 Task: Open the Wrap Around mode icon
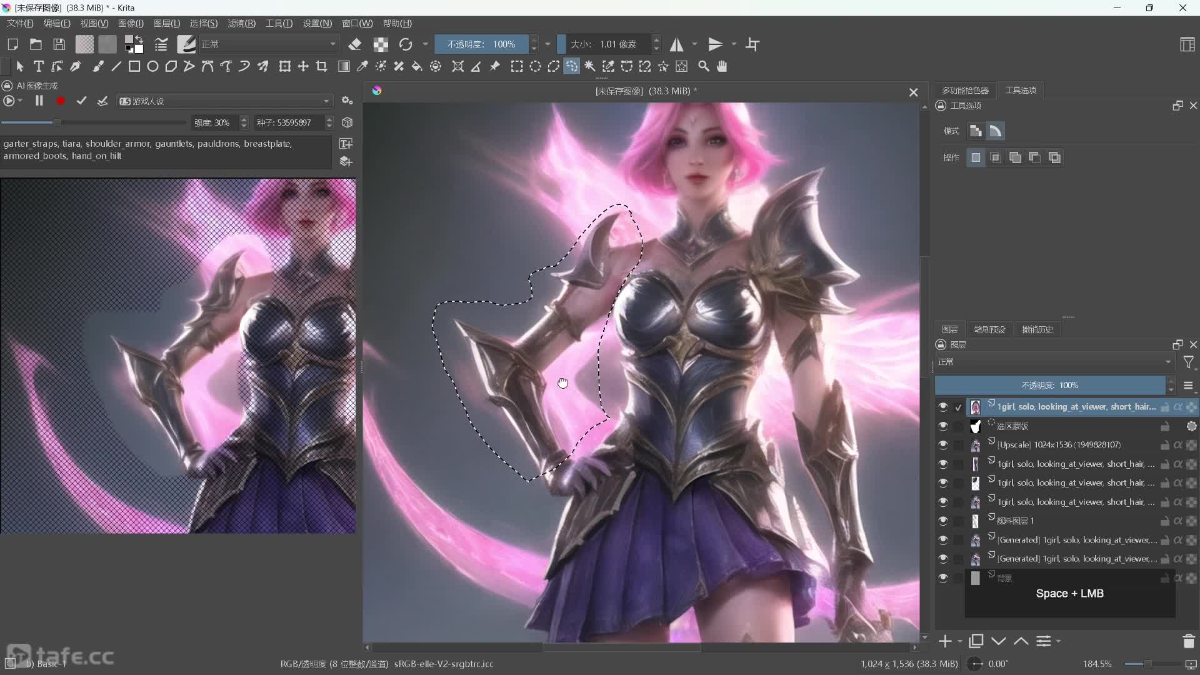[752, 44]
